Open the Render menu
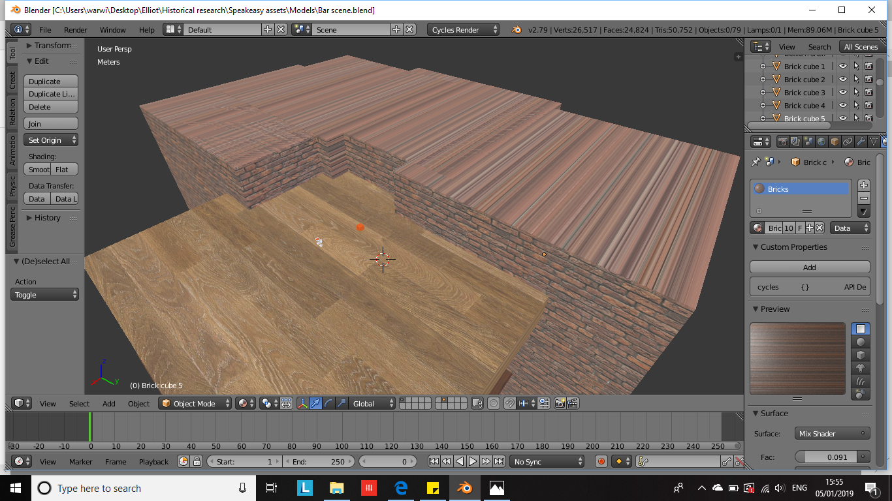 click(x=75, y=30)
